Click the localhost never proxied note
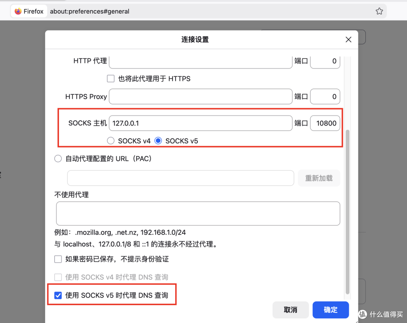407x323 pixels. click(136, 244)
